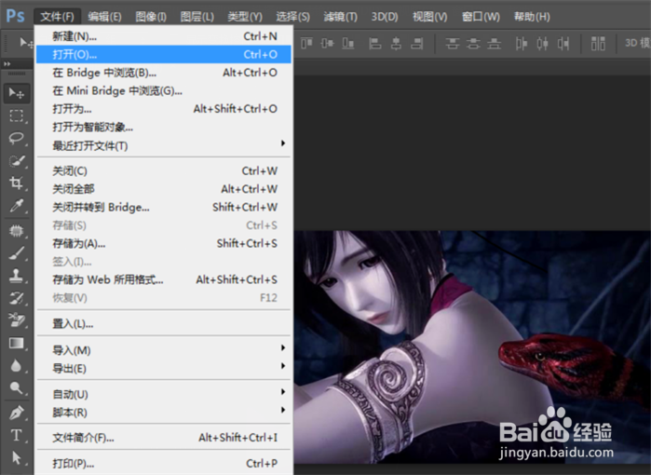
Task: Expand the 最近打开文件(T) submenu
Action: tap(283, 143)
